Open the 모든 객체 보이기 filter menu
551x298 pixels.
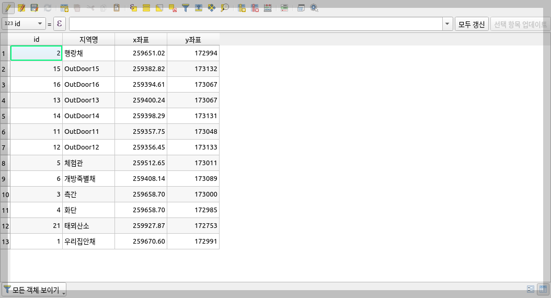[34, 290]
